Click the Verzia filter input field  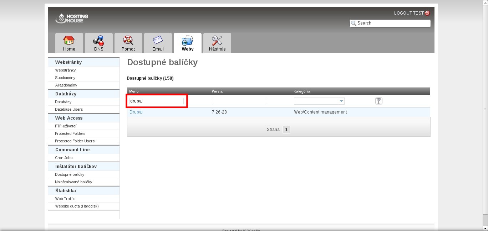[x=239, y=101]
